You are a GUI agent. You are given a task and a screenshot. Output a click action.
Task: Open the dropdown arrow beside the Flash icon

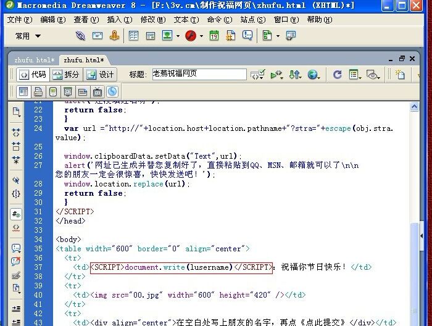[201, 36]
